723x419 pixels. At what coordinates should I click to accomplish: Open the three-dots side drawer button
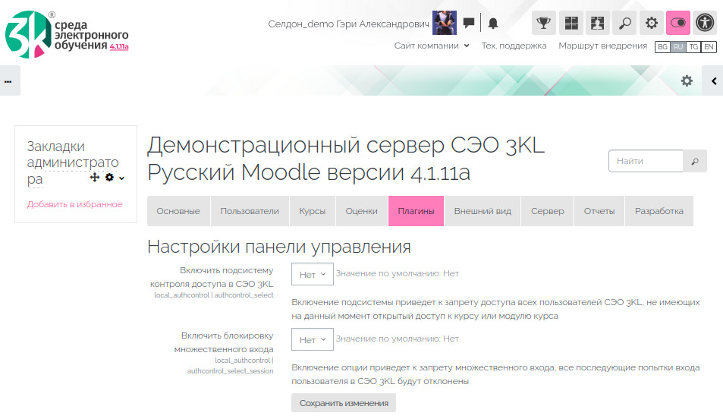coord(9,80)
